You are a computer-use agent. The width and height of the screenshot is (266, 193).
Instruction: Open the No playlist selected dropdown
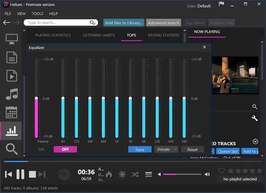click(240, 179)
